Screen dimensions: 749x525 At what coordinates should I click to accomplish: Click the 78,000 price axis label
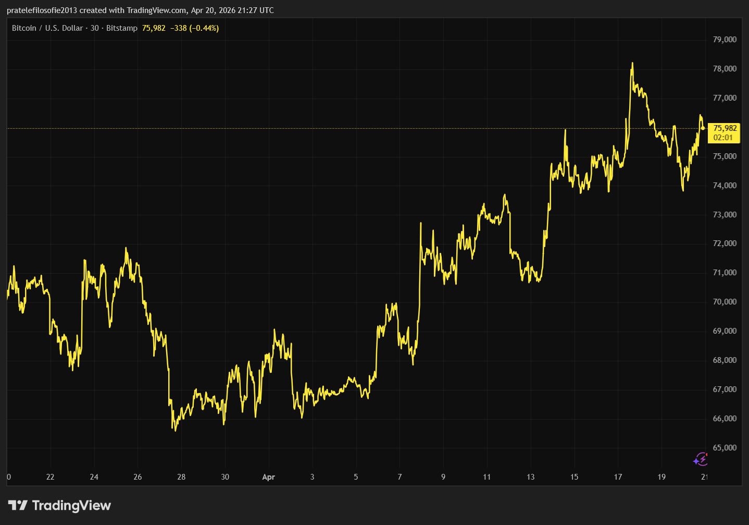tap(725, 69)
